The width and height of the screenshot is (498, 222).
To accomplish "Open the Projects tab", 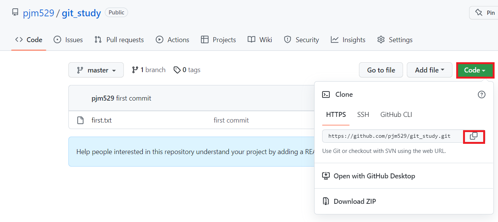I will click(218, 40).
